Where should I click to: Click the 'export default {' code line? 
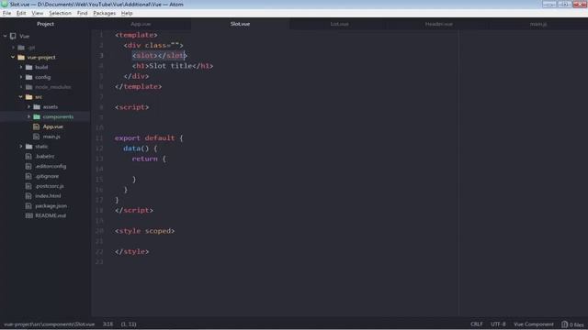149,138
